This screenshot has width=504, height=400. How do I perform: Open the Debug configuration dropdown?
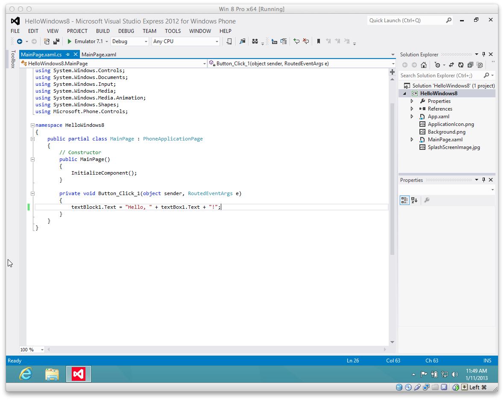point(129,41)
